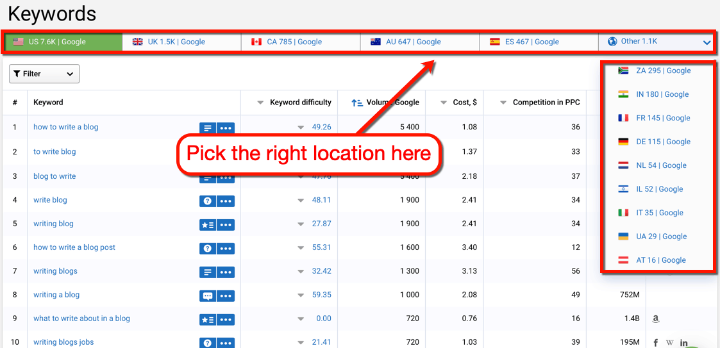
Task: Open three-dot menu in 'writing blogs' row
Action: point(226,272)
